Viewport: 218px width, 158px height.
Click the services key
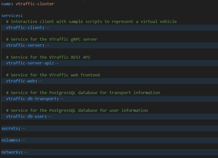[x=11, y=15]
